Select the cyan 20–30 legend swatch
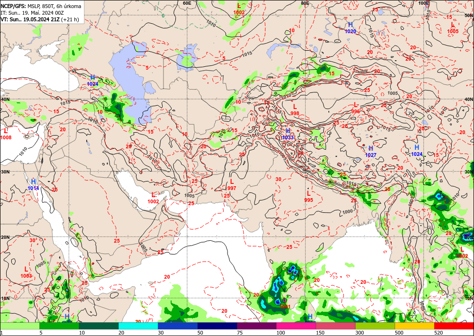The width and height of the screenshot is (474, 336). click(x=138, y=326)
